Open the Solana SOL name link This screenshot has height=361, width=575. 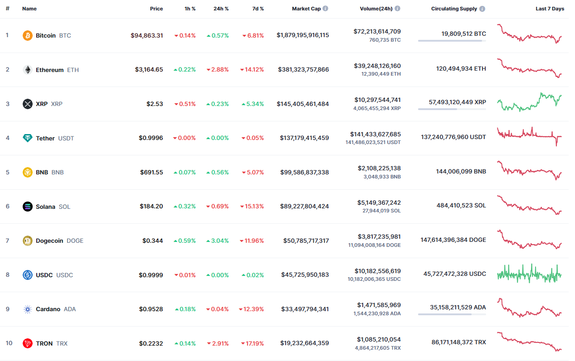[53, 207]
